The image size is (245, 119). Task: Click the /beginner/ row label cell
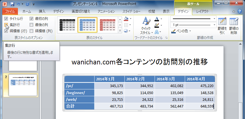coord(79,93)
